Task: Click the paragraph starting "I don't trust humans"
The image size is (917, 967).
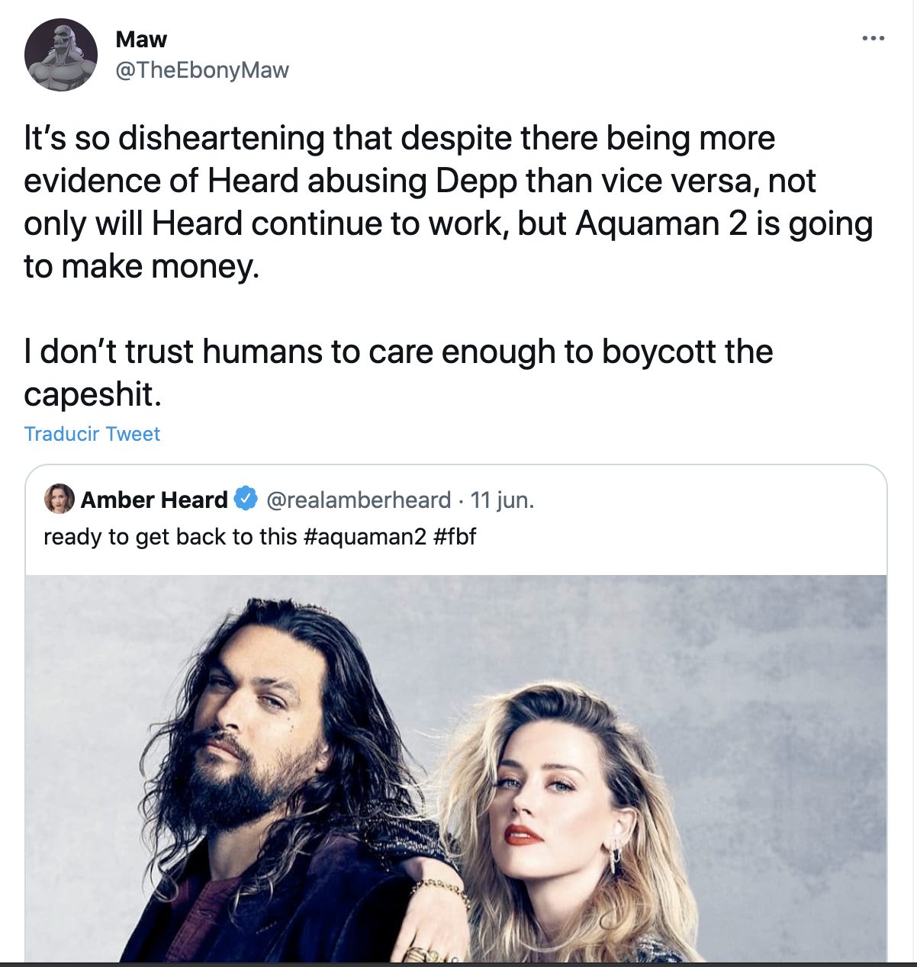Action: click(x=398, y=372)
